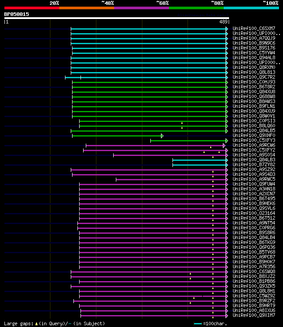Click the purple alignment bar of UniRef100_A9S0S4

point(170,156)
